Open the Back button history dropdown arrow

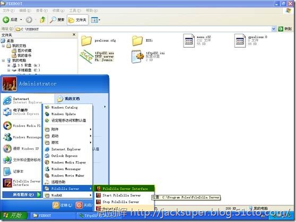[x=21, y=20]
